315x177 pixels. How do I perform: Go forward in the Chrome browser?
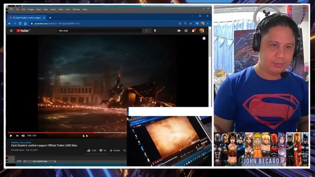click(x=15, y=24)
